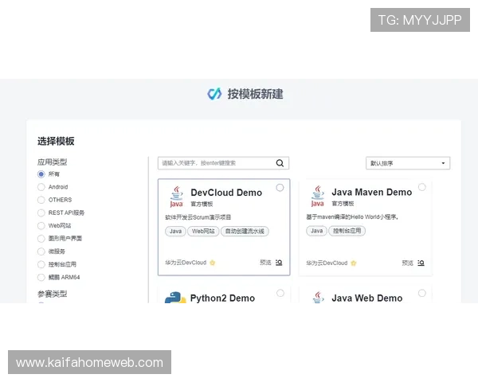Click the Python logo on Python2 Demo card
The height and width of the screenshot is (382, 478).
coord(175,298)
